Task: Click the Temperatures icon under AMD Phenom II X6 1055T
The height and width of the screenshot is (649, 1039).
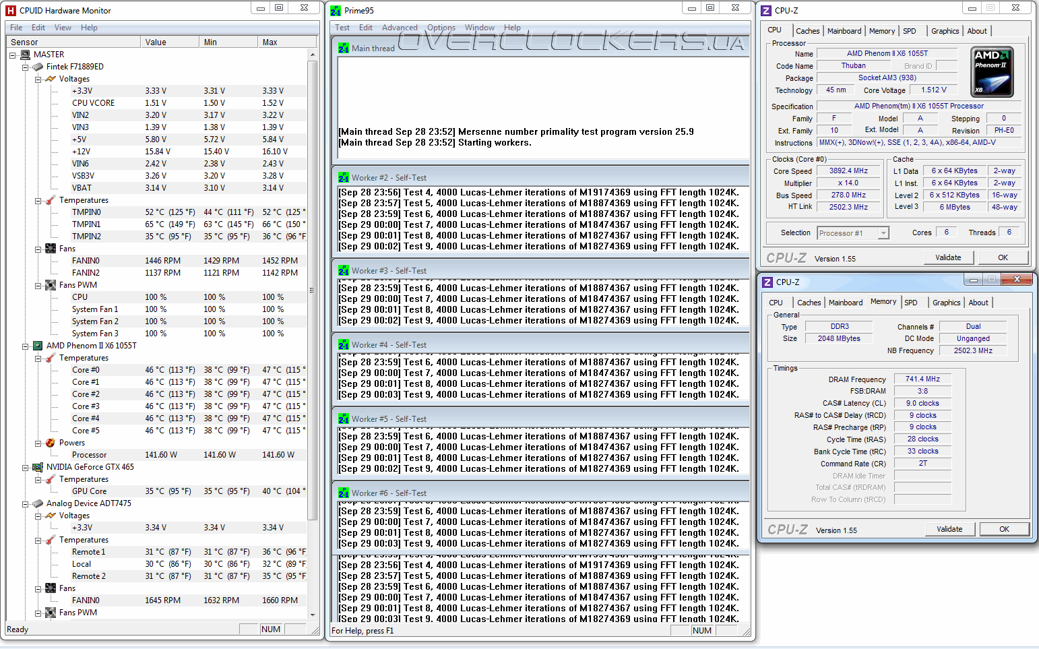Action: coord(51,358)
